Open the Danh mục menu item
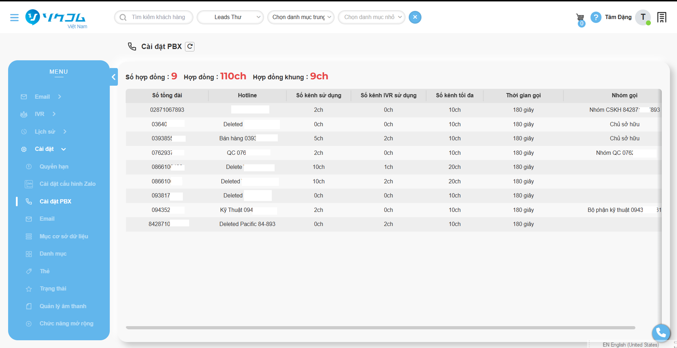Image resolution: width=677 pixels, height=348 pixels. [x=53, y=254]
